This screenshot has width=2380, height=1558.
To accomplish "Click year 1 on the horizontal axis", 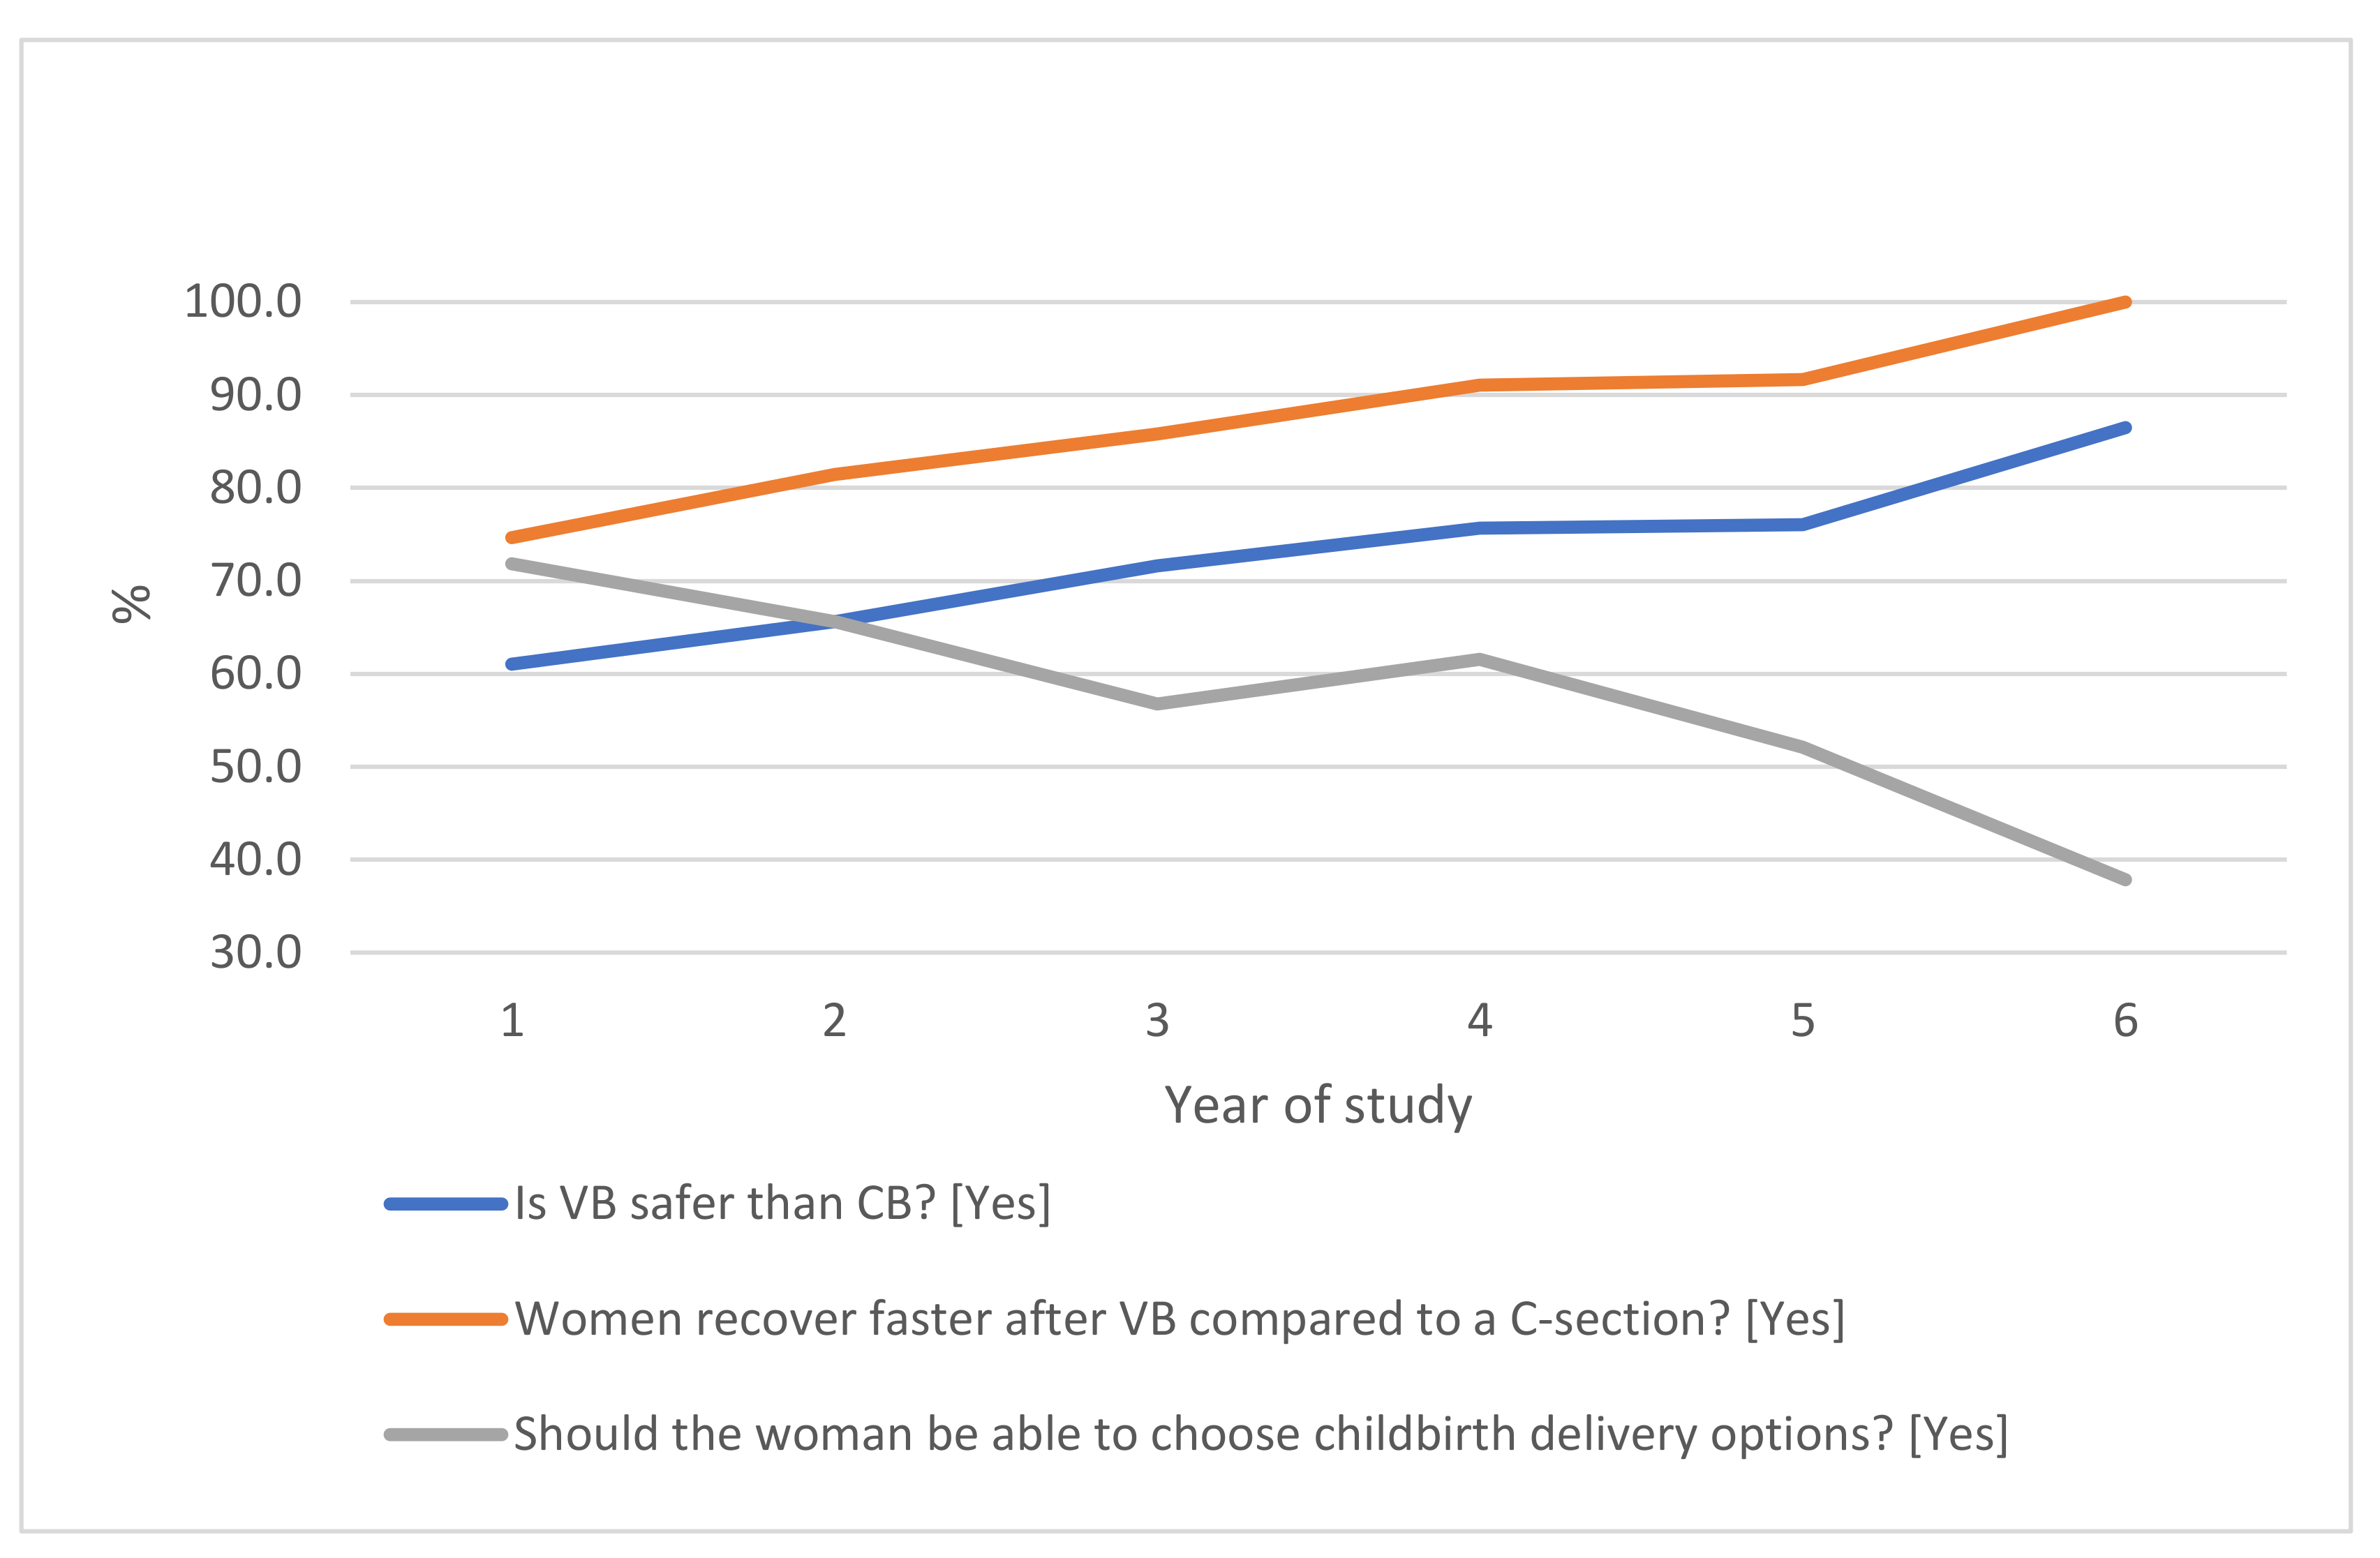I will click(512, 1021).
